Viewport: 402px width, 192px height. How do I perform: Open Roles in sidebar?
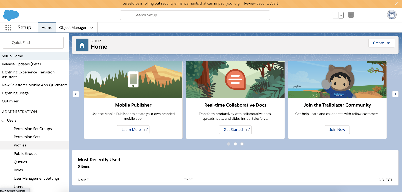coord(18,170)
